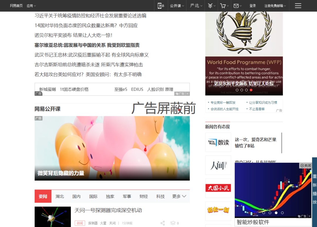Open headline 若大陆攻台美如何应对

[x=88, y=74]
